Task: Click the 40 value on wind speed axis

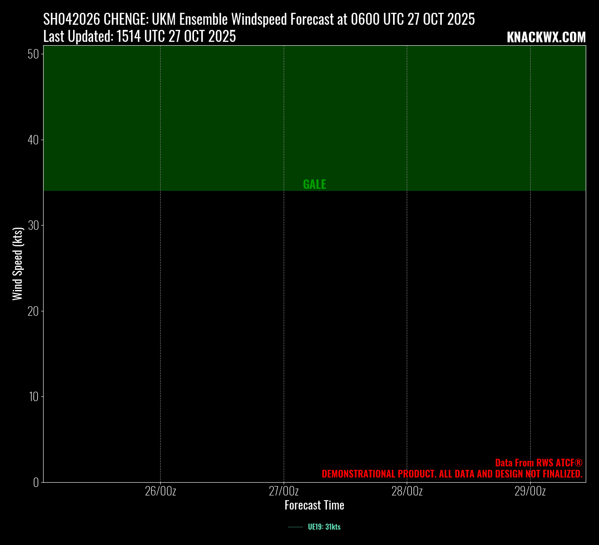Action: [x=33, y=140]
